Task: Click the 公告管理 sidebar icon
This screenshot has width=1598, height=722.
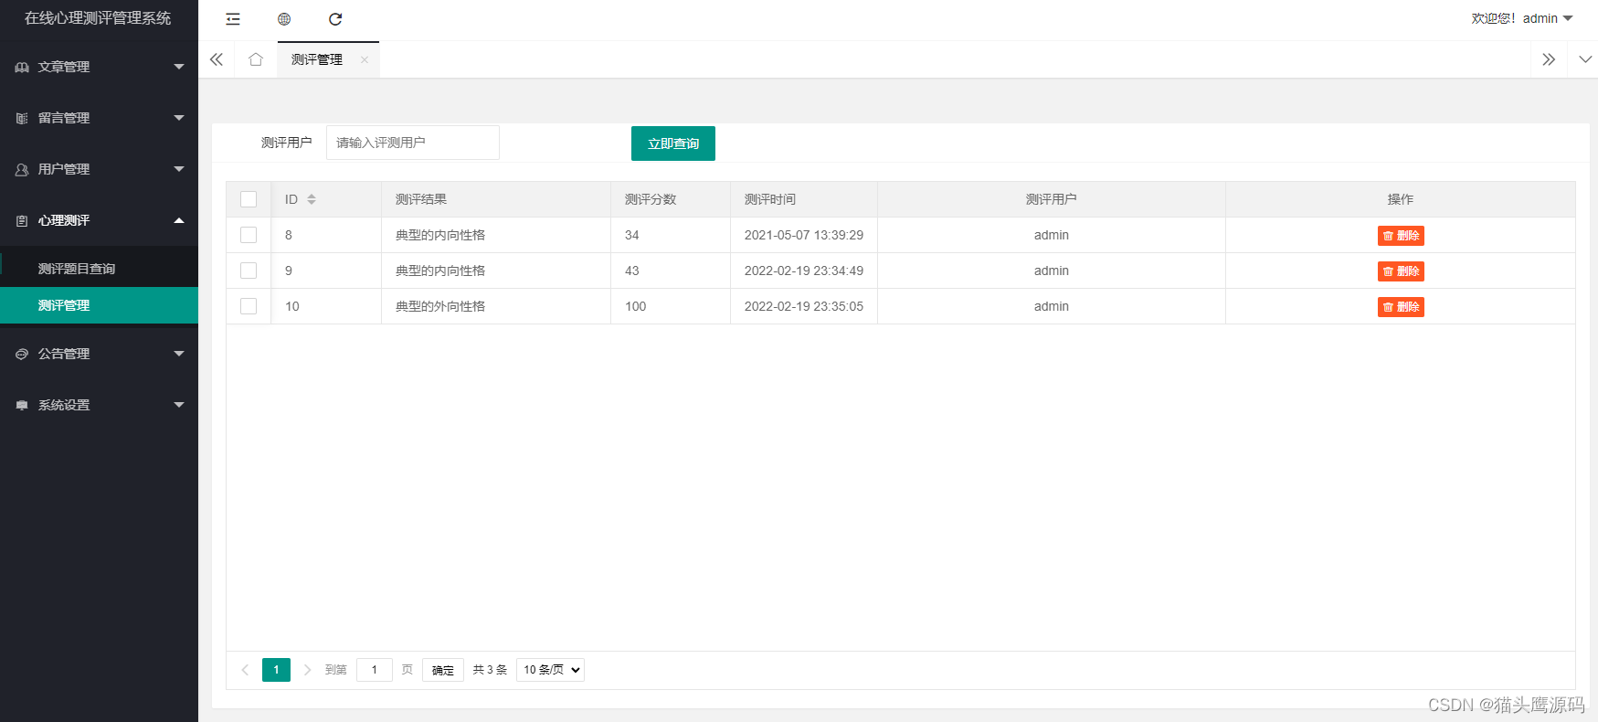Action: tap(22, 354)
